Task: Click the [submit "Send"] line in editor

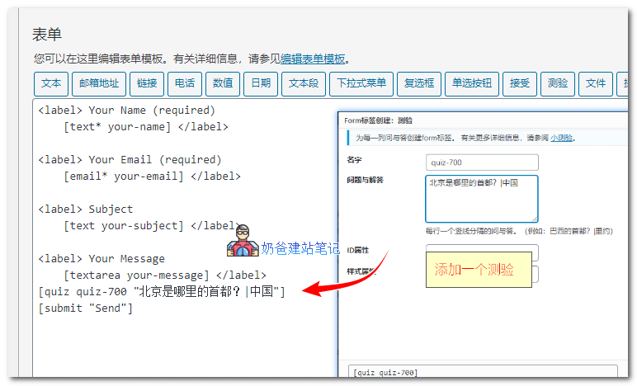Action: (x=85, y=308)
